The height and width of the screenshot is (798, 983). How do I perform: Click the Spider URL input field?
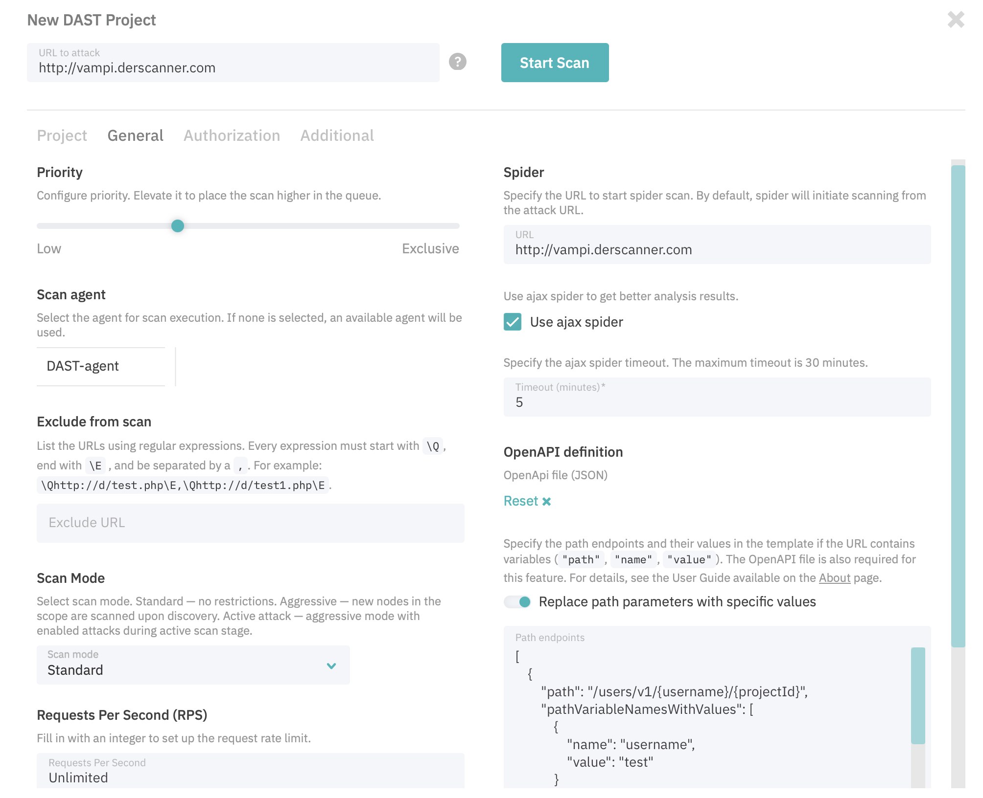coord(717,244)
